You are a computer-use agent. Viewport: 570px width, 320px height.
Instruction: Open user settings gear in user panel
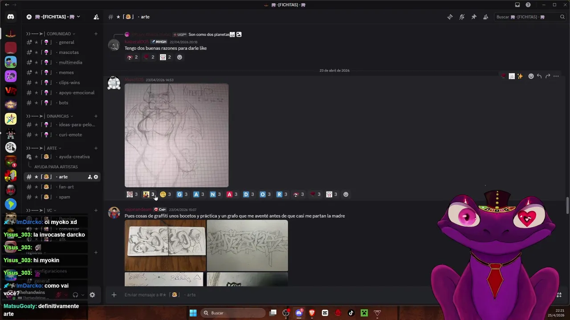point(92,295)
